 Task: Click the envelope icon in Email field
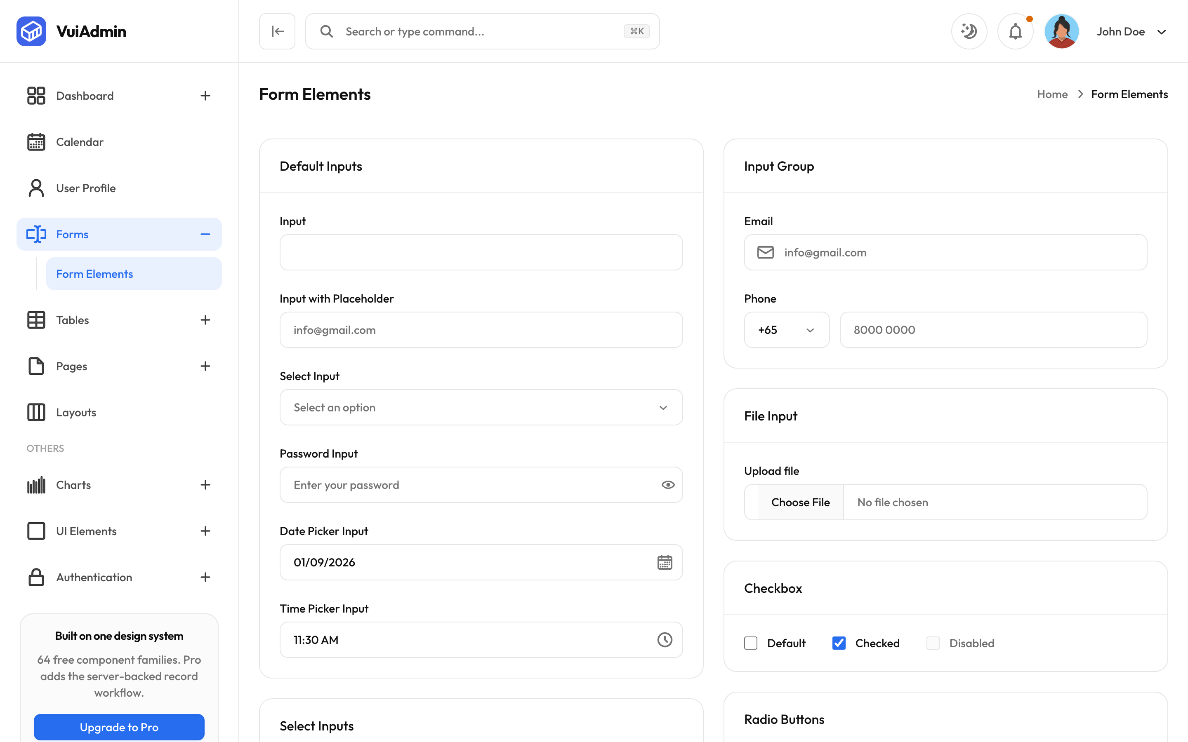(x=765, y=252)
